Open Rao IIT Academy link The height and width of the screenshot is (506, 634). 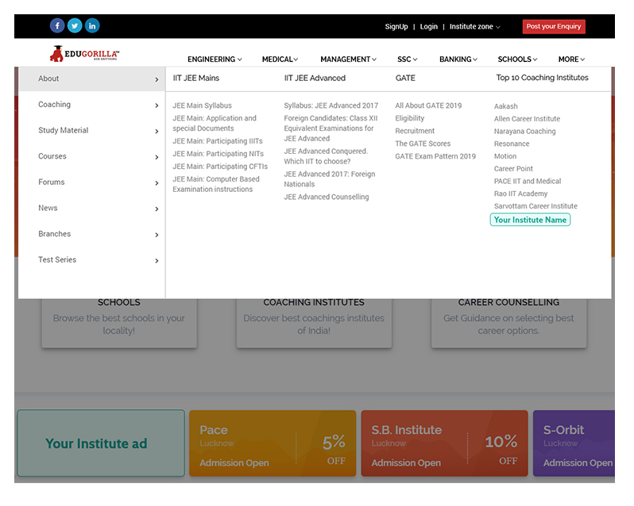521,194
